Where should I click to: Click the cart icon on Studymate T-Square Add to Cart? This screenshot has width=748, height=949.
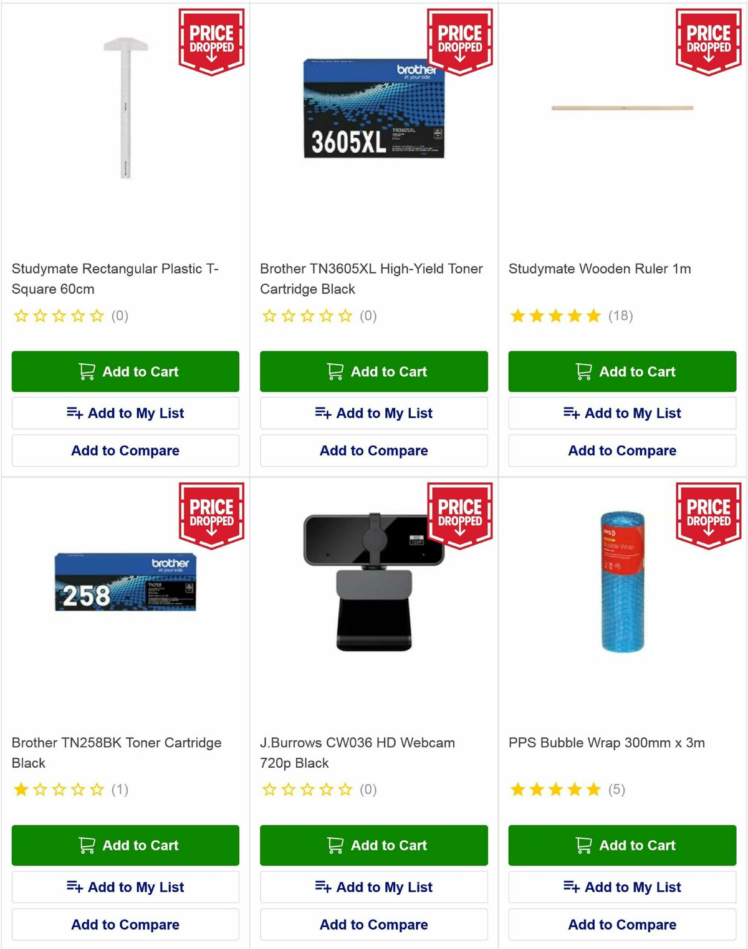(87, 371)
